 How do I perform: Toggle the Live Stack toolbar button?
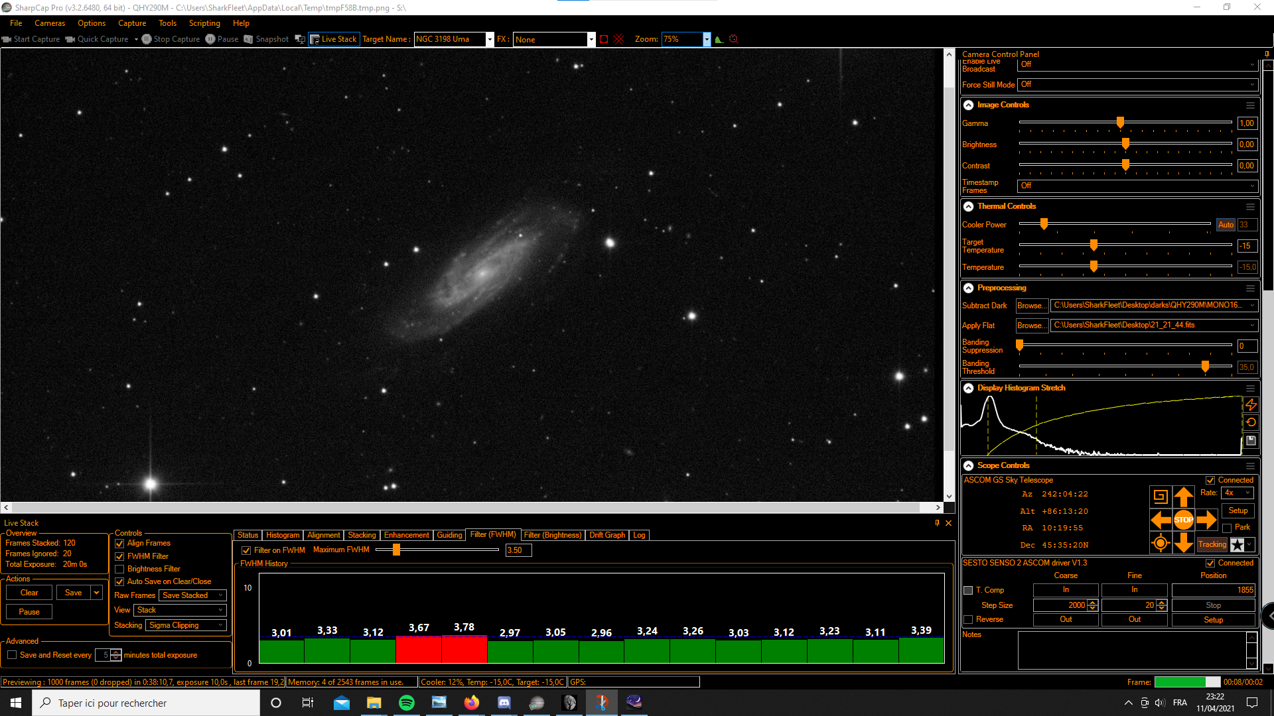pyautogui.click(x=334, y=39)
